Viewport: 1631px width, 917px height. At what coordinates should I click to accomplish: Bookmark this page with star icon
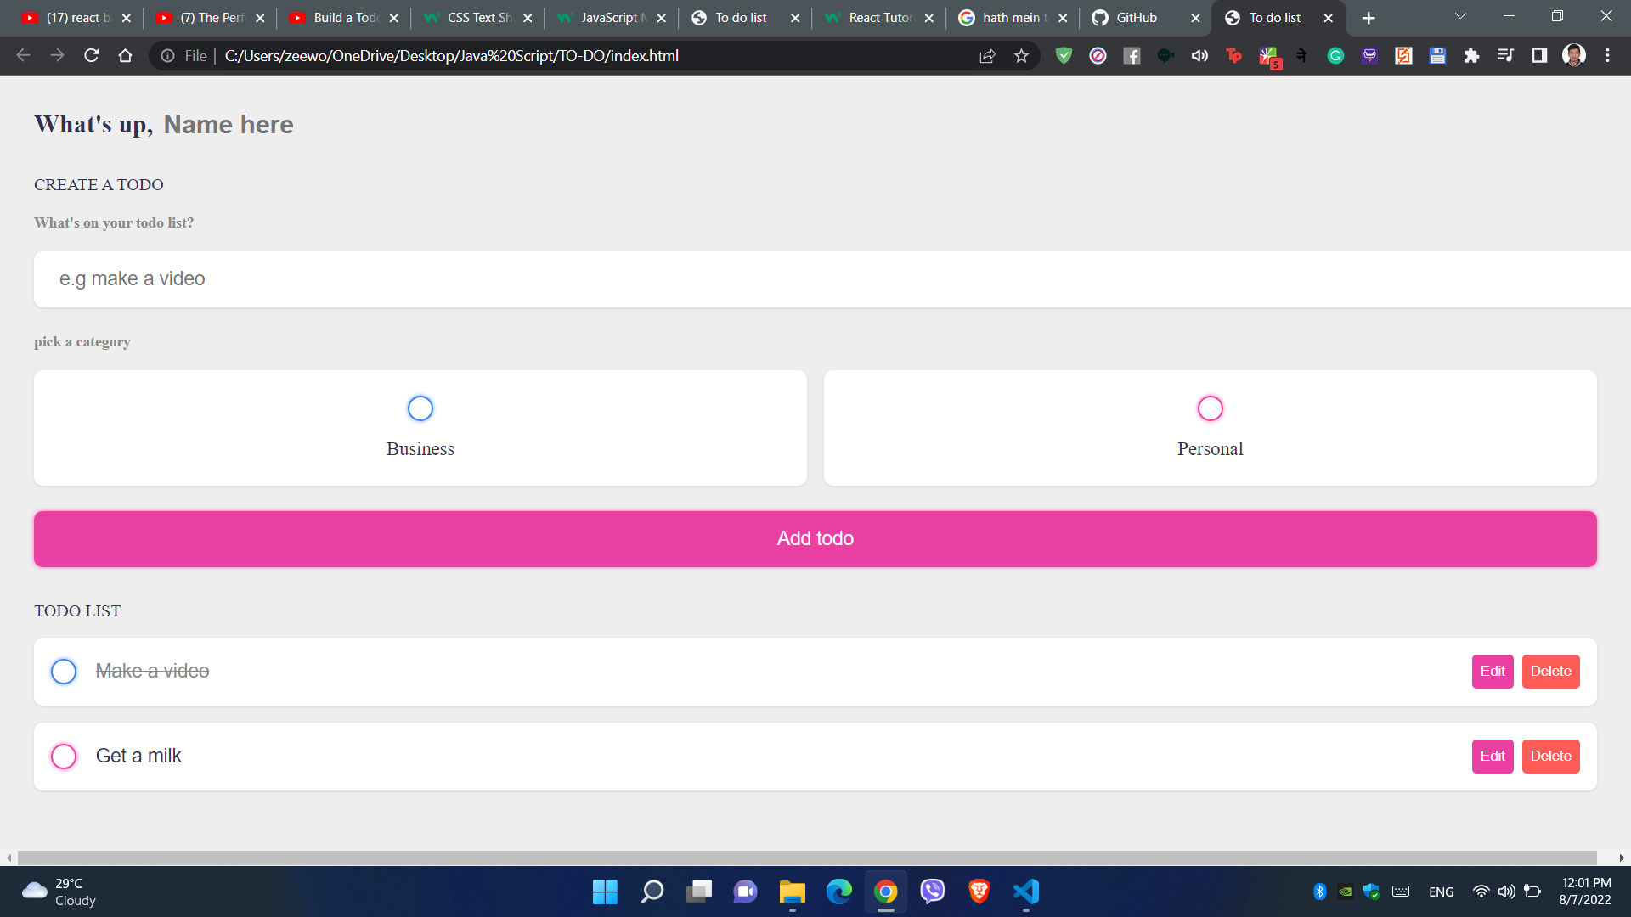point(1021,56)
